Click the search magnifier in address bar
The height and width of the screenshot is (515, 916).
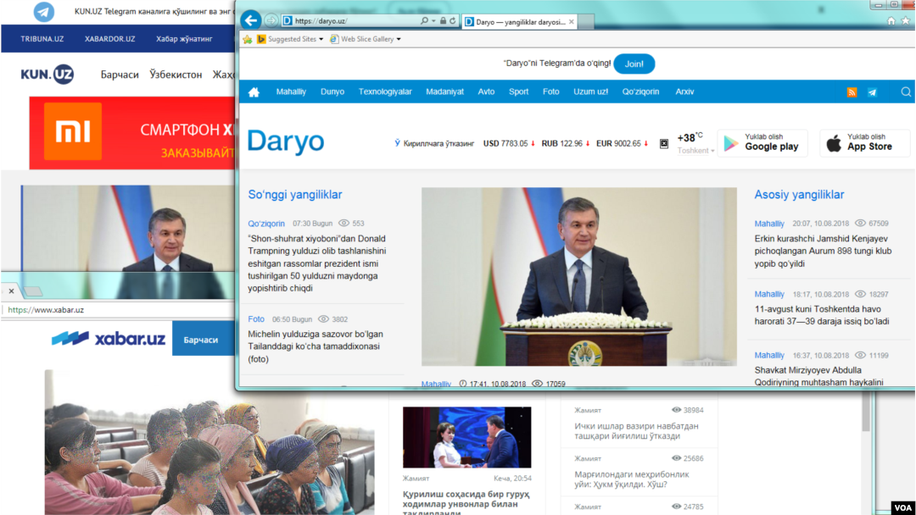[x=424, y=20]
